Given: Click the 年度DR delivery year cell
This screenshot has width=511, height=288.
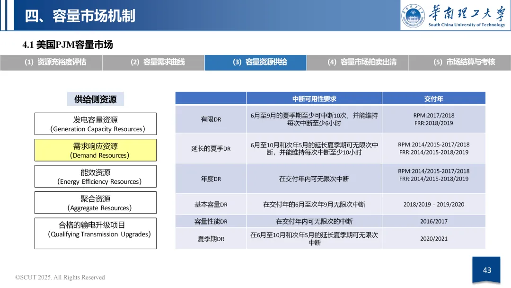Looking at the screenshot, I should (434, 179).
